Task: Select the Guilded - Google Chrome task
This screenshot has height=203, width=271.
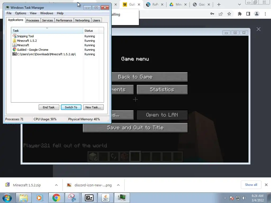Action: (x=57, y=49)
